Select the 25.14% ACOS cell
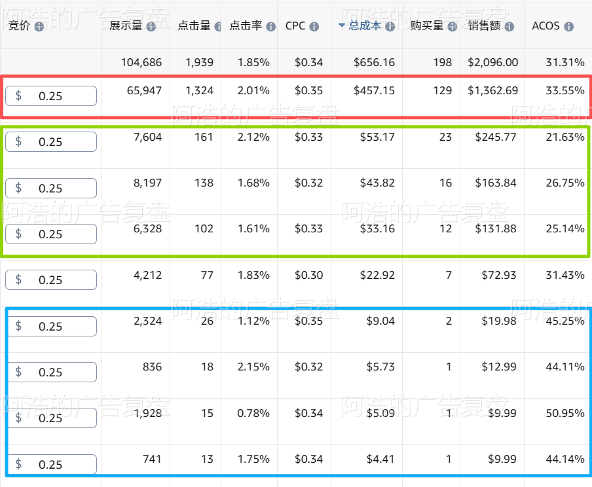The width and height of the screenshot is (592, 487). pos(565,229)
